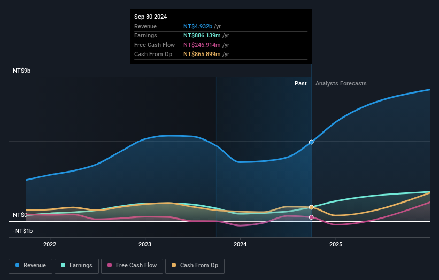439x280 pixels.
Task: Click the 2023 x-axis label
Action: (x=145, y=244)
